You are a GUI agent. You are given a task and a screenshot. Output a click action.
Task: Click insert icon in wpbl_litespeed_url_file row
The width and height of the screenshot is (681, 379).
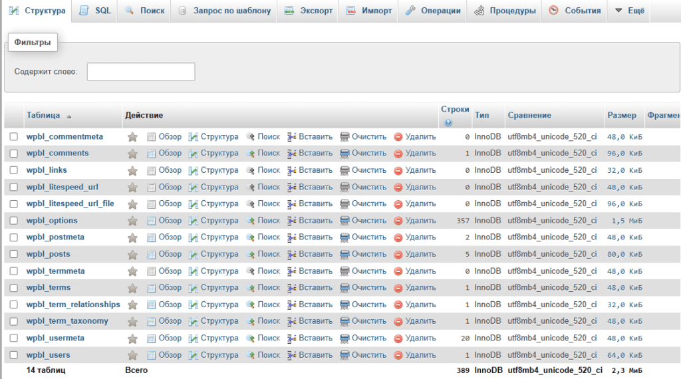292,204
